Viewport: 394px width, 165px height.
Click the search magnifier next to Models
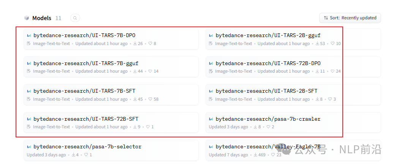pos(75,18)
